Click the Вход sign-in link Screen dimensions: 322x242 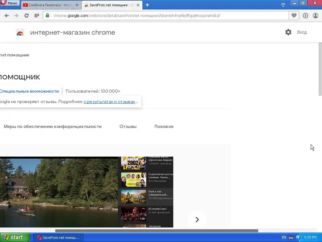tap(302, 32)
